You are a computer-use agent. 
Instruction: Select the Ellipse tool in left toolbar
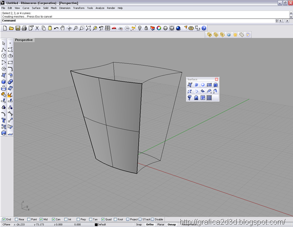[x=10, y=56]
